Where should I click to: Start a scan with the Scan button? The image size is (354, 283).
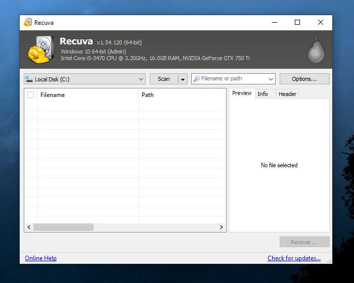164,79
